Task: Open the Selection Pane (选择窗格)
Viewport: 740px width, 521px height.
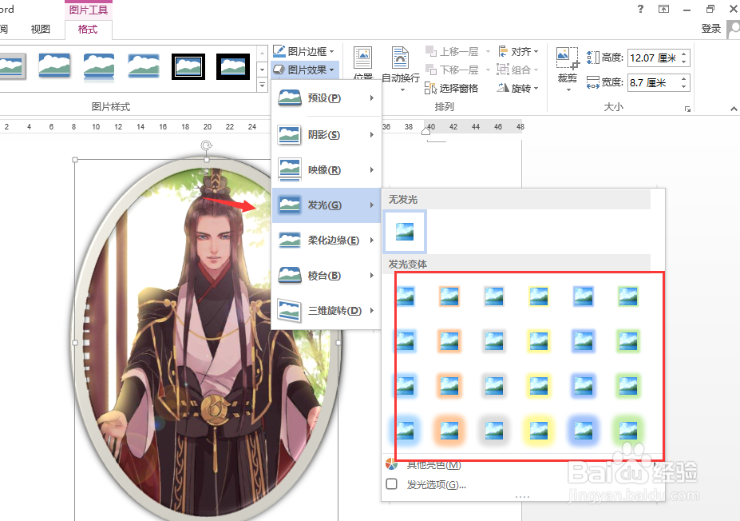Action: coord(451,89)
